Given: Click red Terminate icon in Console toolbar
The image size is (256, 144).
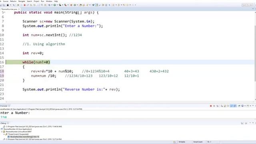Looking at the screenshot, I should (211, 106).
